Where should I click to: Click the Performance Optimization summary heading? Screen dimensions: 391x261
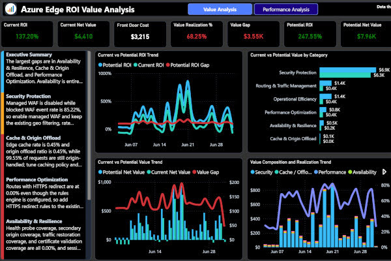click(37, 179)
